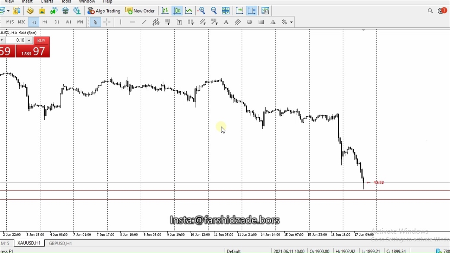Pick the ellipse shape tool

click(x=249, y=22)
